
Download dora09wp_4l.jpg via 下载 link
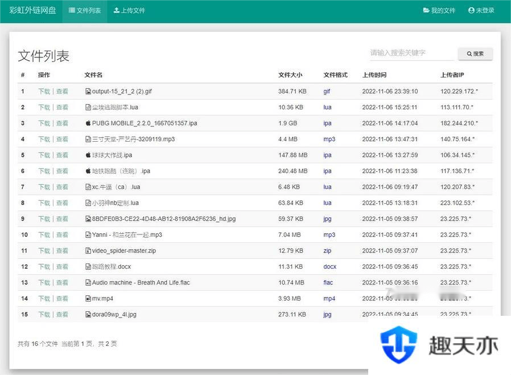tap(44, 315)
